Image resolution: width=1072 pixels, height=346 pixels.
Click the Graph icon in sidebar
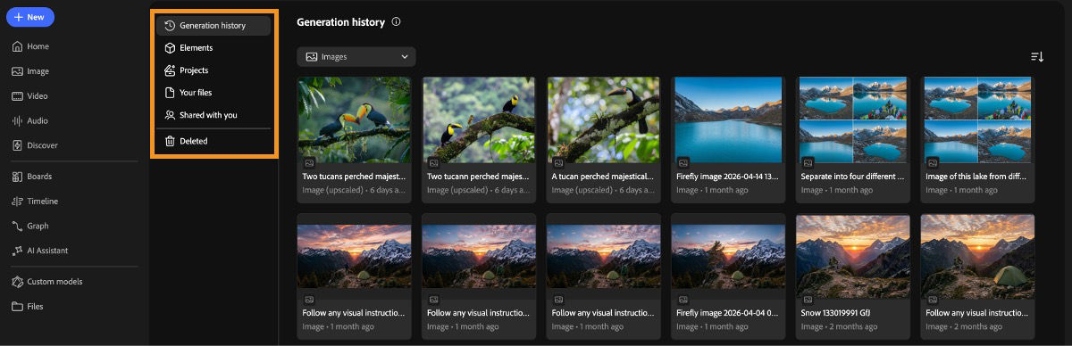point(17,226)
